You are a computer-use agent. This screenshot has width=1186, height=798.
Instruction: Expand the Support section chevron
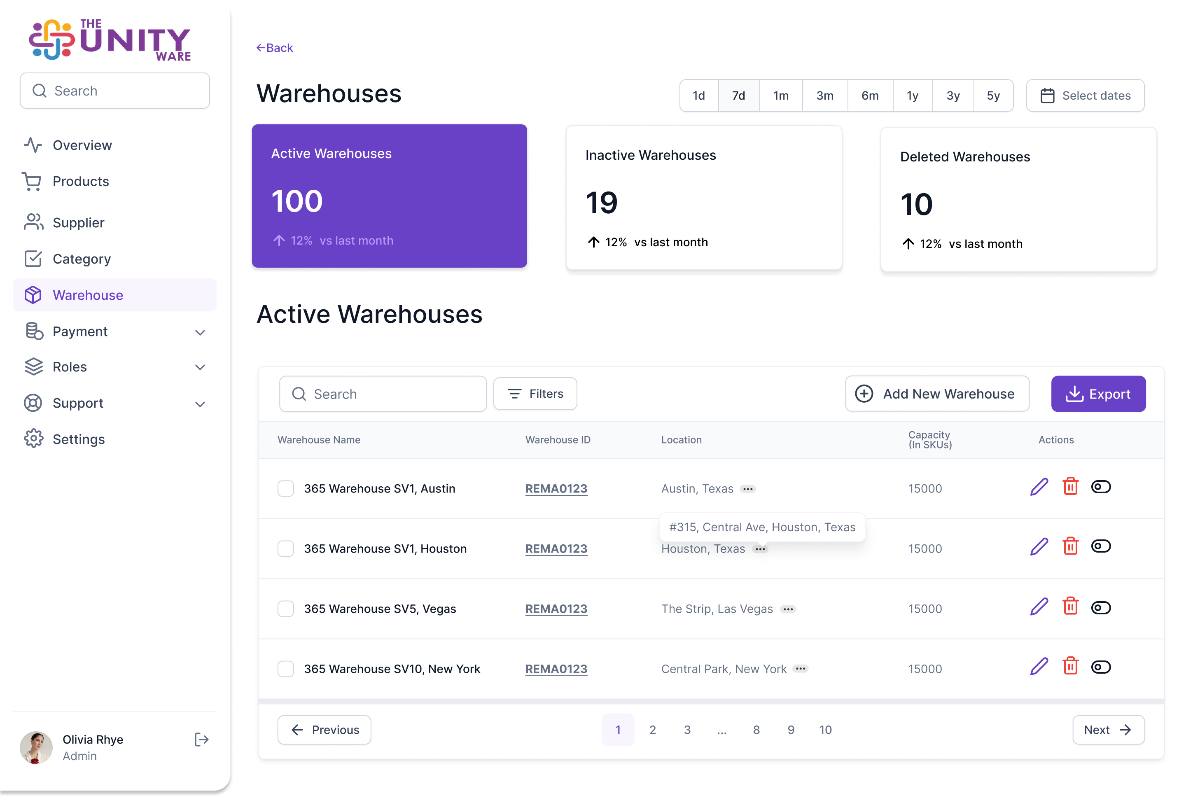pos(200,404)
